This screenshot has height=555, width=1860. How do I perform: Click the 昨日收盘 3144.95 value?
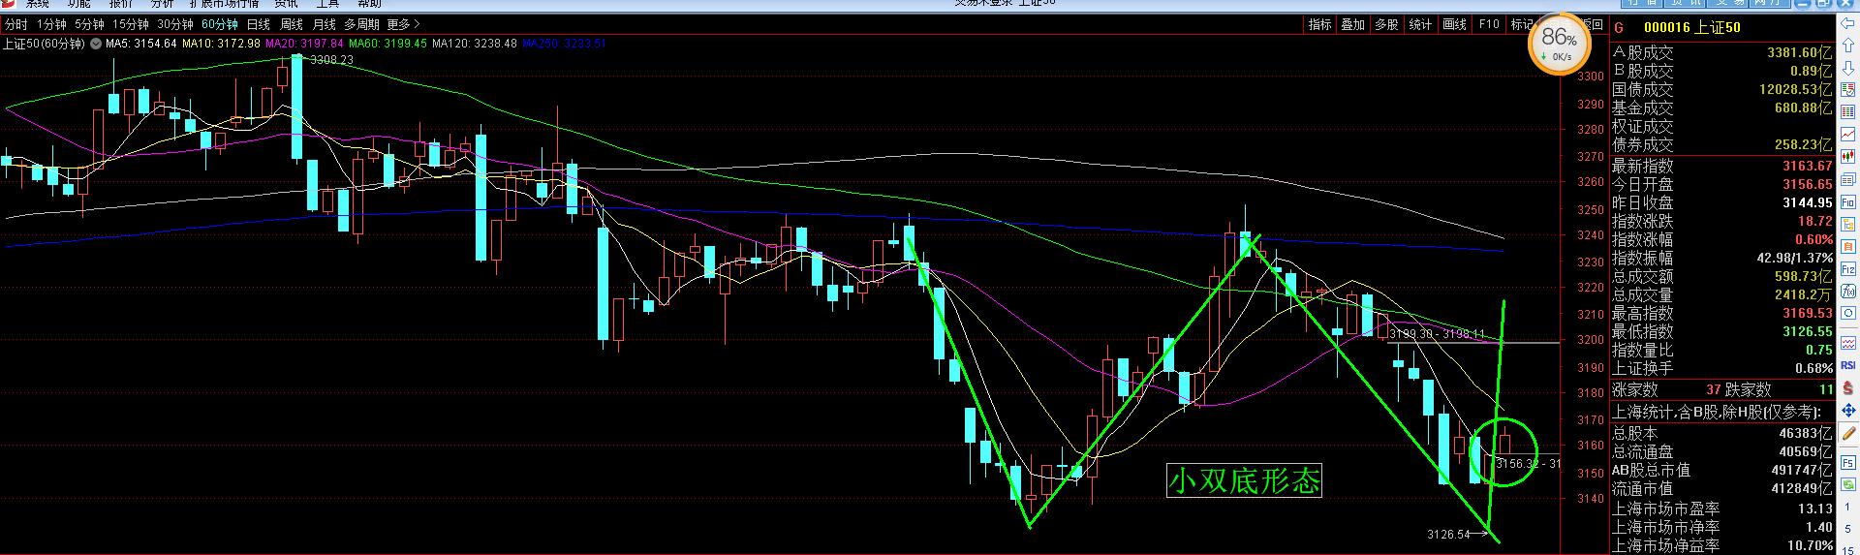[1807, 202]
